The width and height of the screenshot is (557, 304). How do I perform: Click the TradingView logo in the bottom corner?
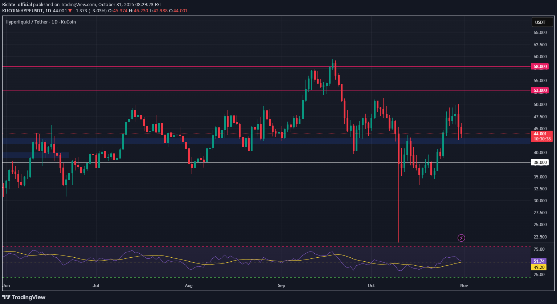click(24, 297)
